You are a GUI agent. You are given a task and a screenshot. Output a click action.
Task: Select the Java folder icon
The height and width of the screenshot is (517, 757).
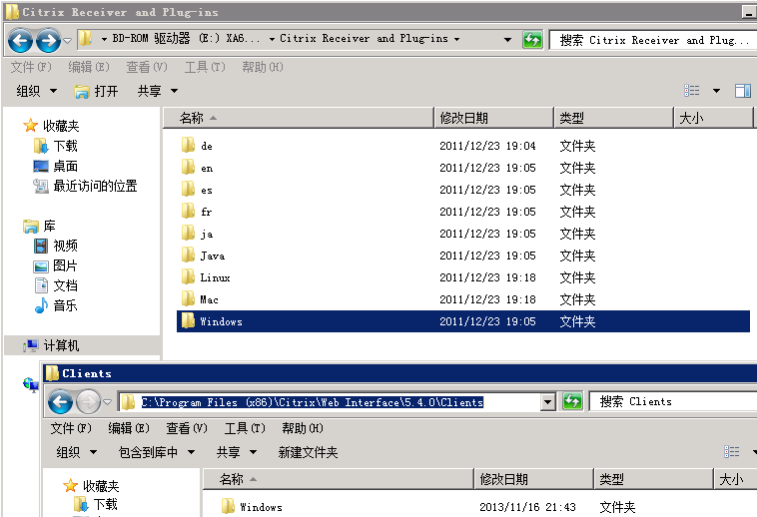189,255
